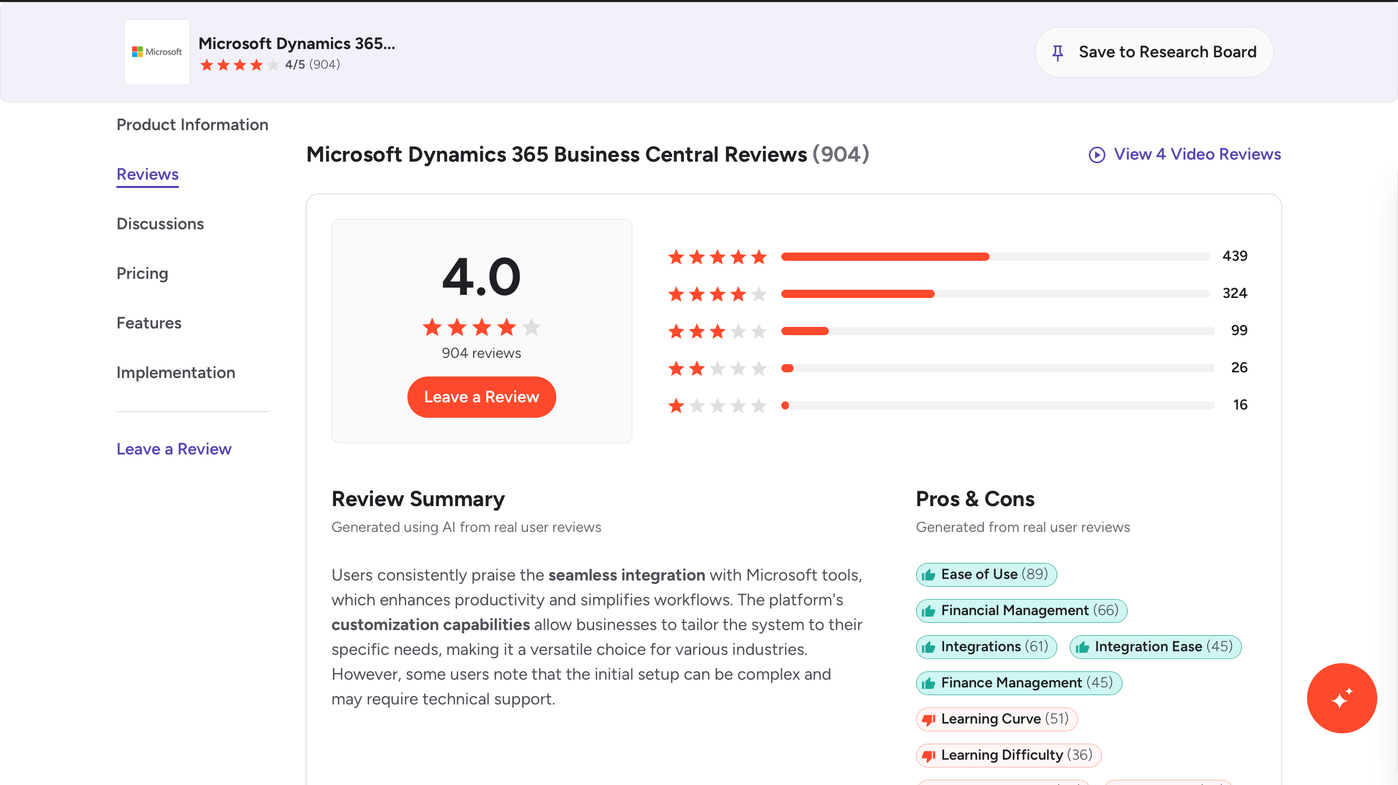Select the Financial Management pros tag
This screenshot has height=785, width=1398.
tap(1022, 610)
